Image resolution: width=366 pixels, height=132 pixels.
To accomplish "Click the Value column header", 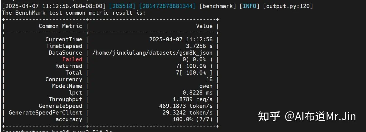I will point(204,26).
